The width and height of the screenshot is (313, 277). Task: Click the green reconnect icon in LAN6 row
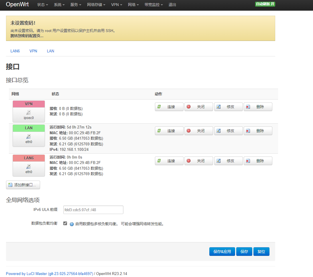tap(159, 161)
